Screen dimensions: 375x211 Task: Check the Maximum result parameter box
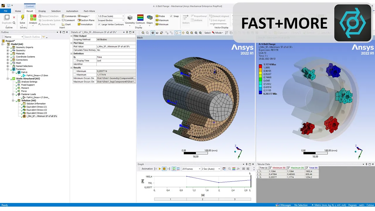(x=75, y=75)
